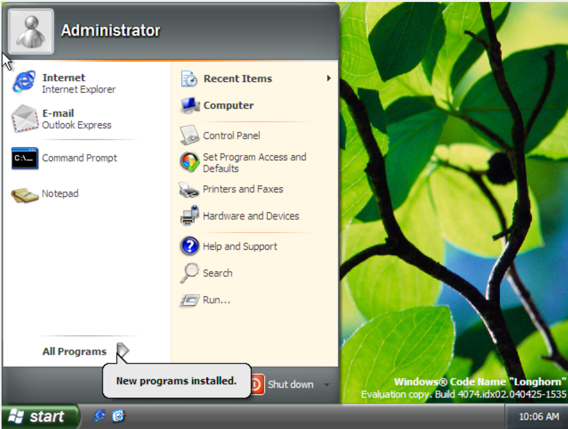The width and height of the screenshot is (568, 429).
Task: Select the E-mail menu entry label
Action: point(58,113)
